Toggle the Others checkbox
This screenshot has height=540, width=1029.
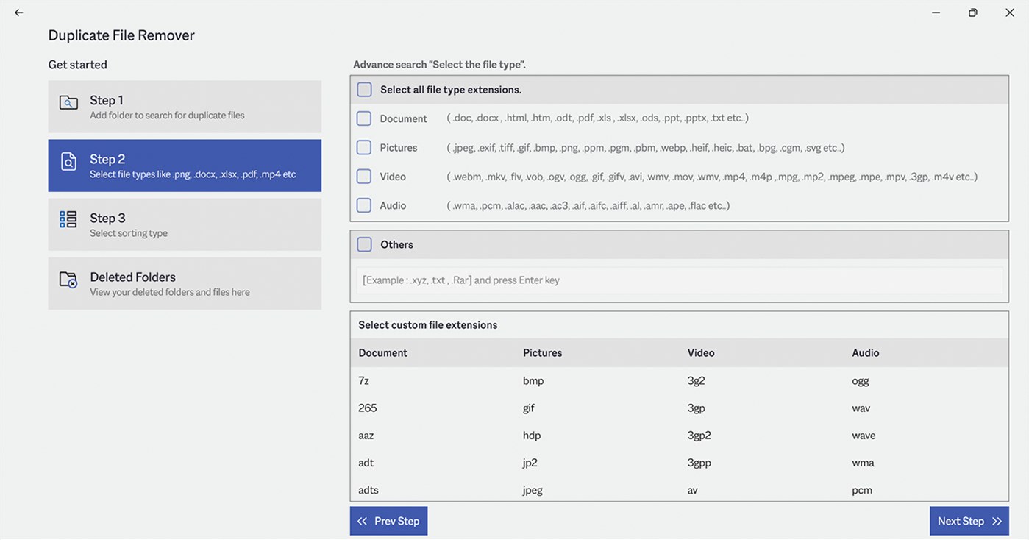tap(364, 245)
